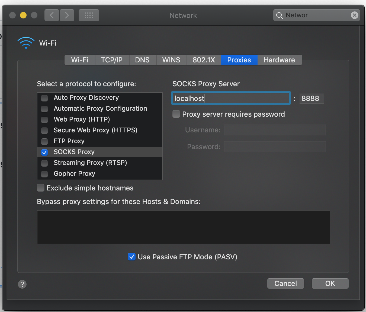
Task: Click the Bypass proxy hosts text area
Action: [x=184, y=227]
